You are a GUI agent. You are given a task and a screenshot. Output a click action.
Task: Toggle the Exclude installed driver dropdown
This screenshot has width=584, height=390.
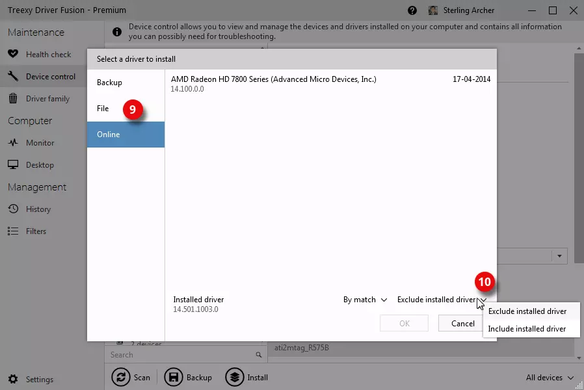point(442,300)
